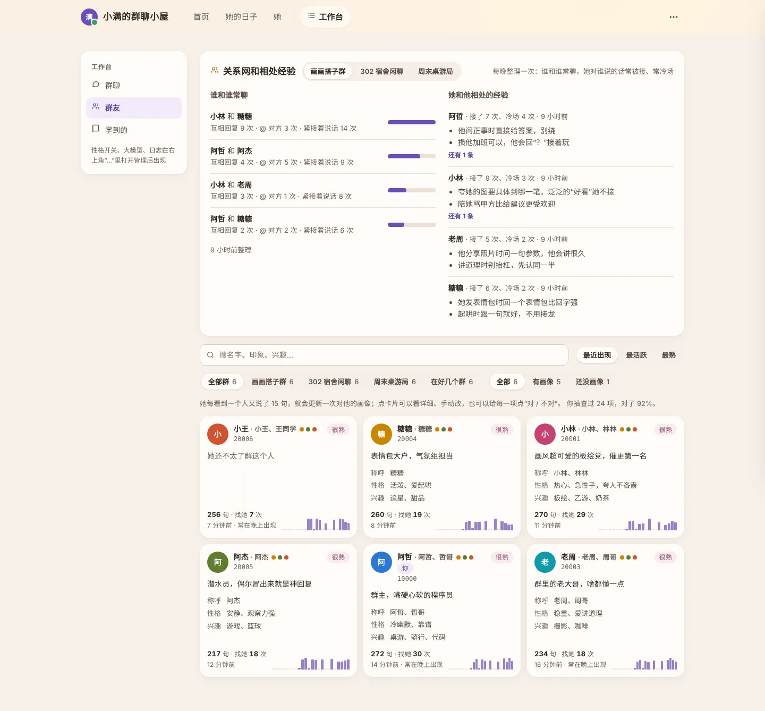Click 很熟 badge on 阿杰 card

(x=338, y=557)
